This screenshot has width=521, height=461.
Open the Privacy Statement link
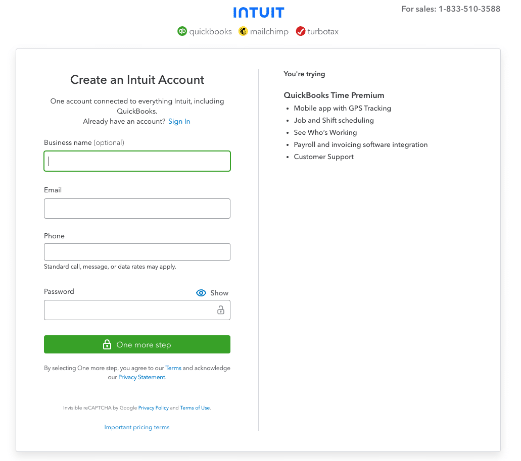click(142, 377)
